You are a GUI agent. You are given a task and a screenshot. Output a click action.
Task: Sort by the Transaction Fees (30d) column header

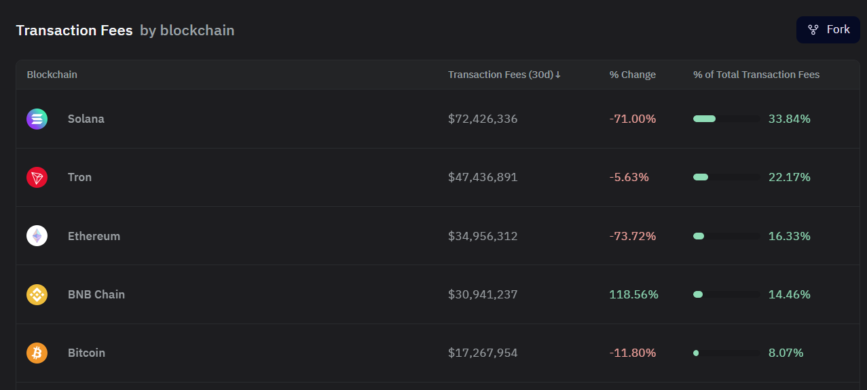(x=504, y=75)
